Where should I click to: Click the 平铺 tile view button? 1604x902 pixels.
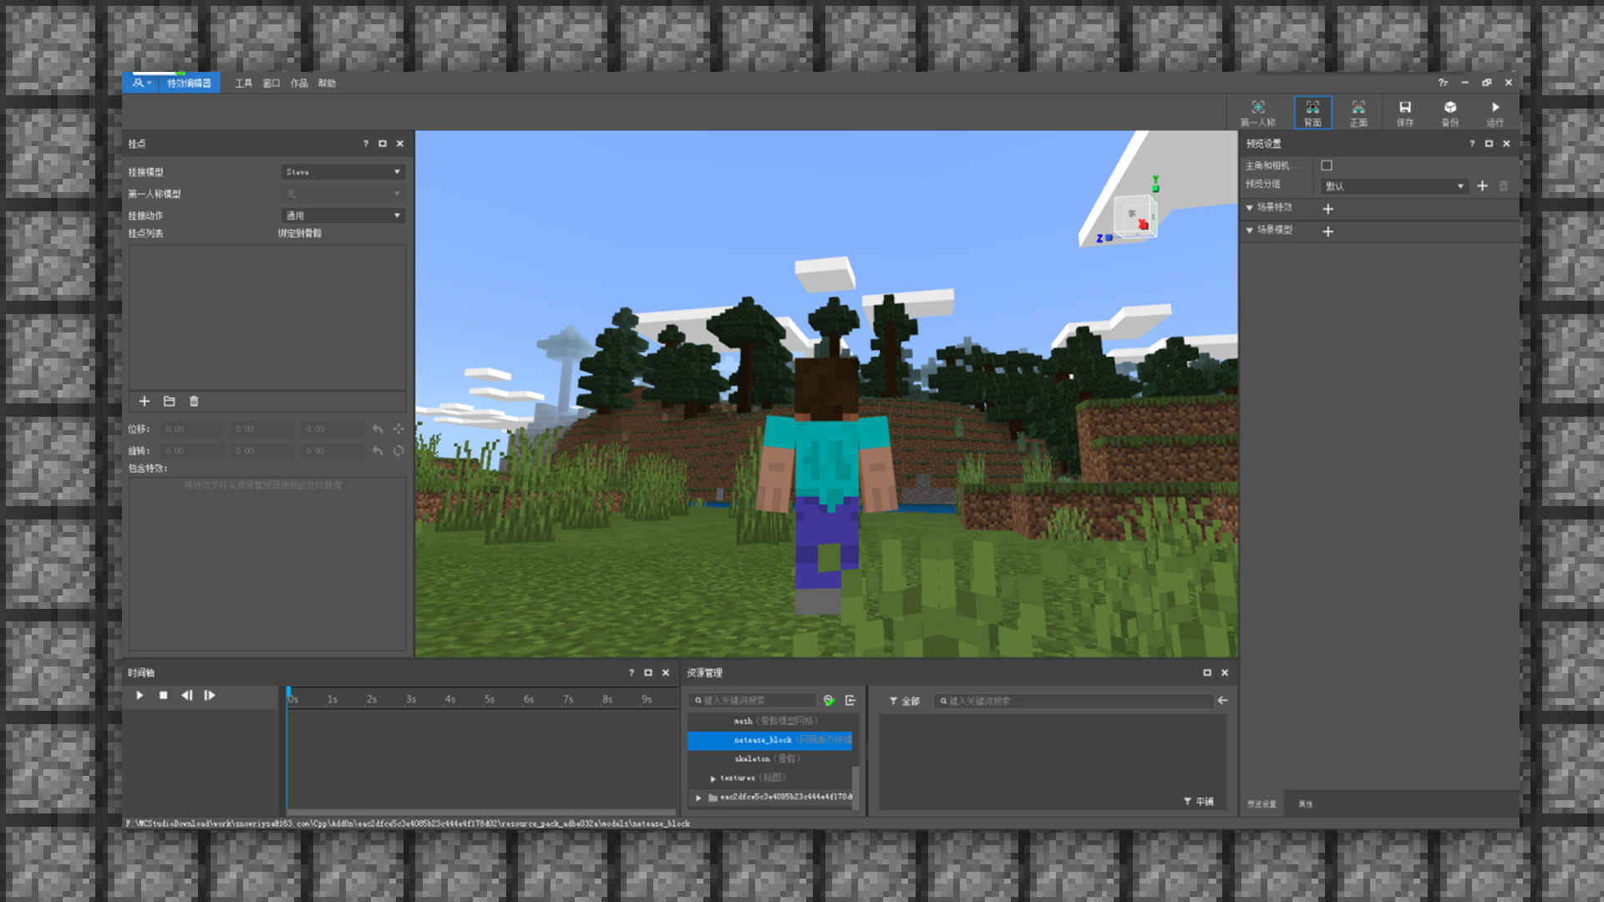[x=1199, y=802]
